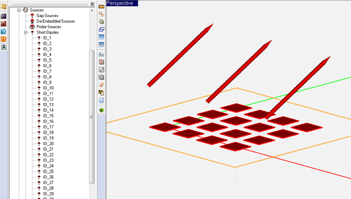Screen dimensions: 351x199
Task: Click the blue wireframe box icon
Action: (x=101, y=29)
